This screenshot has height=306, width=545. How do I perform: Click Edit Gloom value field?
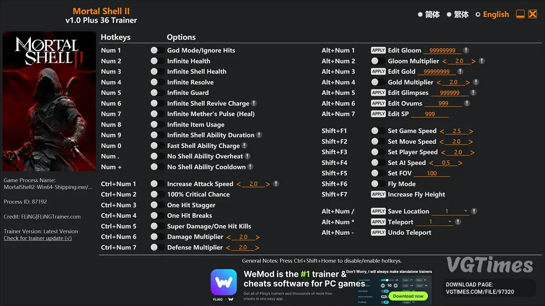[x=442, y=51]
